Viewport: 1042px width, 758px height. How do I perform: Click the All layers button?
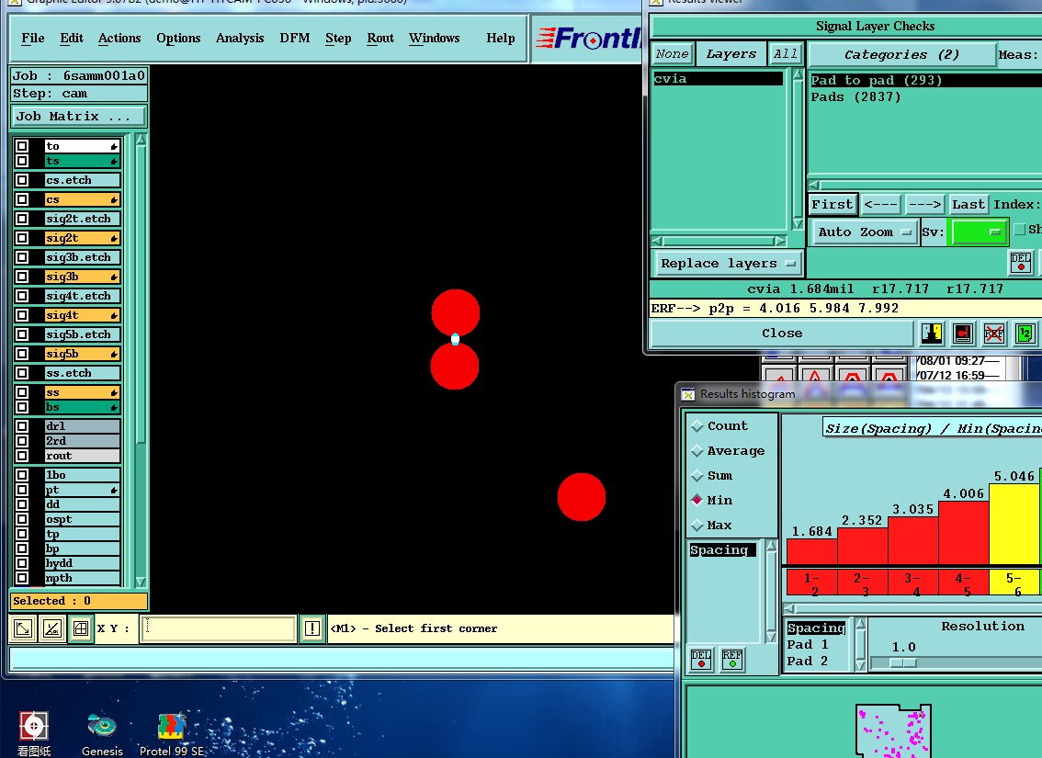(785, 54)
